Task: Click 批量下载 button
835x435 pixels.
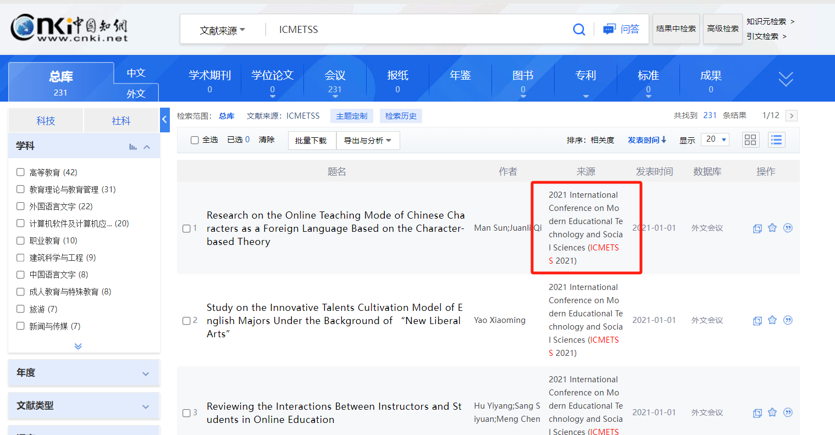Action: (312, 141)
